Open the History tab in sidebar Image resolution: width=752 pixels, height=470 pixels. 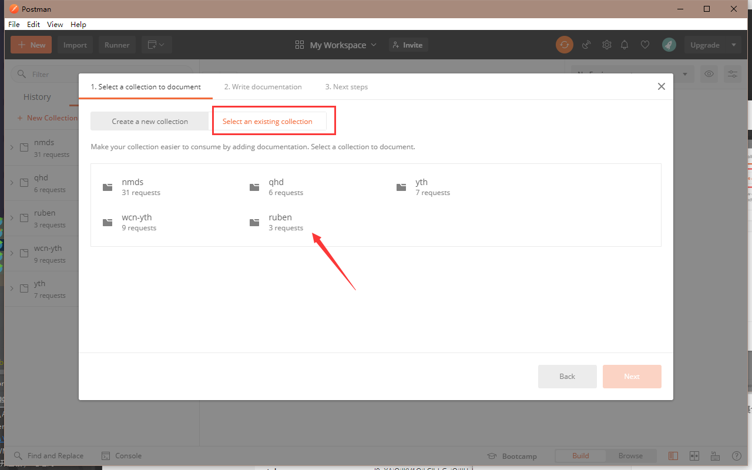click(x=37, y=97)
